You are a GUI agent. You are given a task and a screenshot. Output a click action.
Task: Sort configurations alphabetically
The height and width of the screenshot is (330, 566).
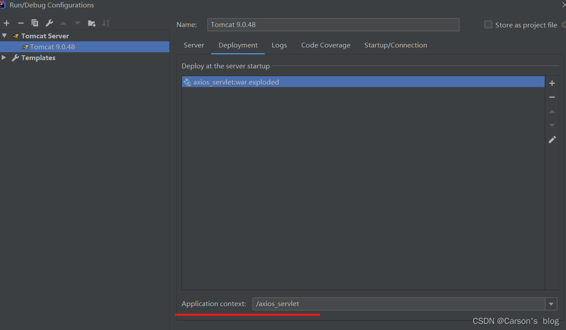(106, 23)
